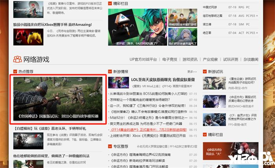Open the 坐牢霍打游戏 small feature image
This screenshot has height=168, width=275.
183,18
